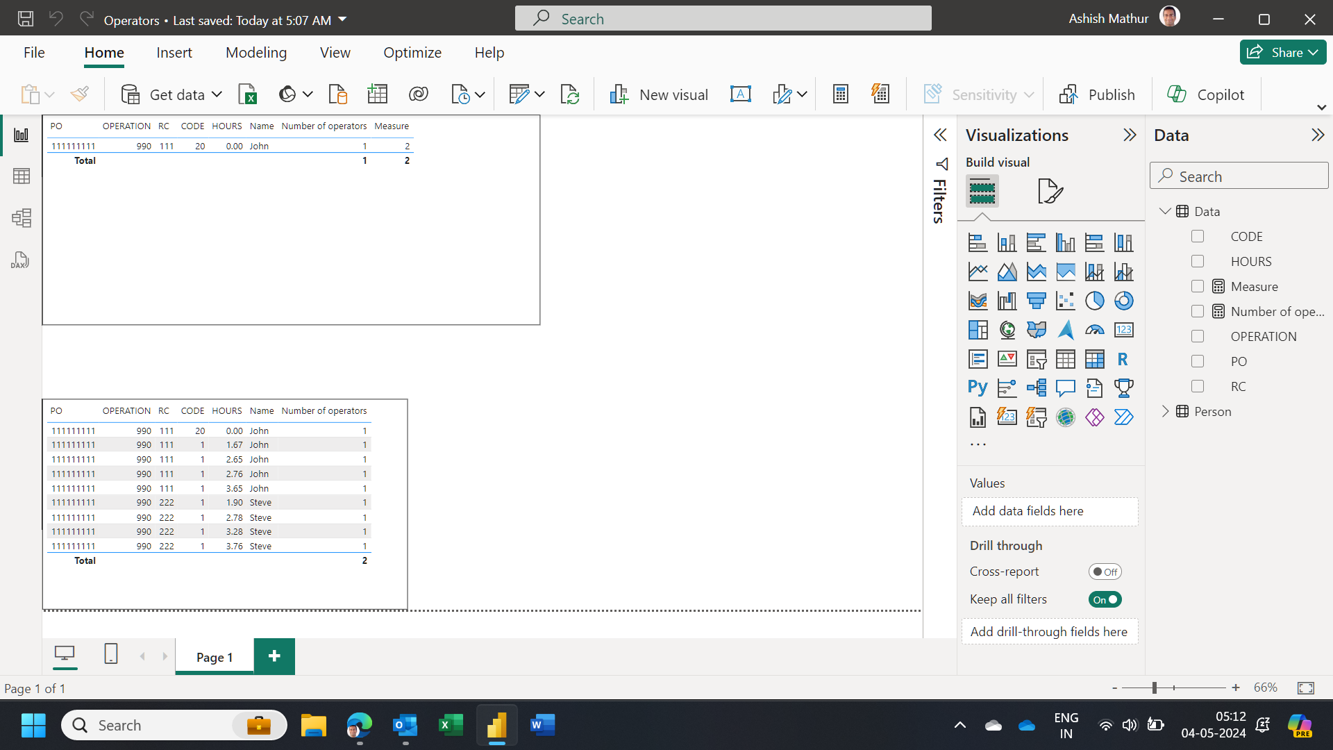
Task: Open the Share button dropdown
Action: (1313, 53)
